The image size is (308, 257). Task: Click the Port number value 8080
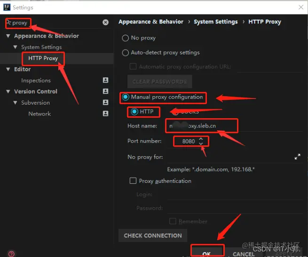pos(189,141)
